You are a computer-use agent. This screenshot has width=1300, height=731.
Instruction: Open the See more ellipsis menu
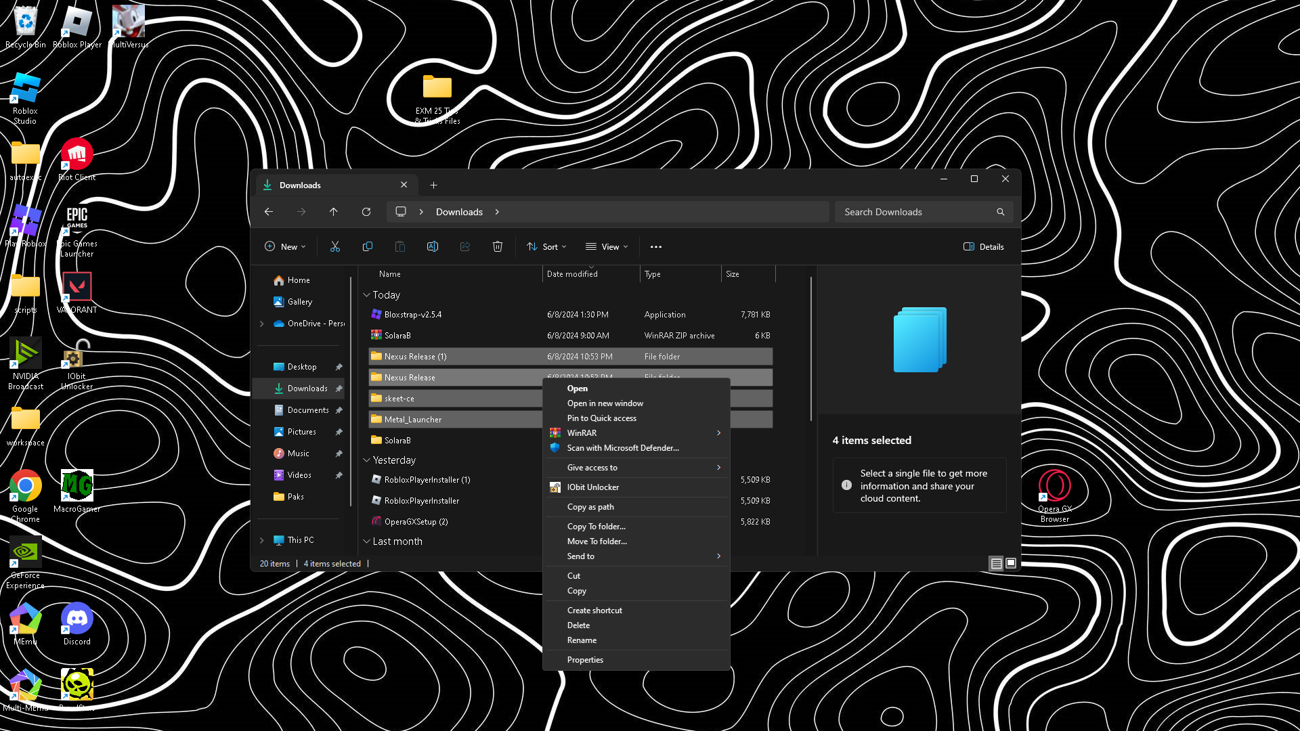coord(655,247)
